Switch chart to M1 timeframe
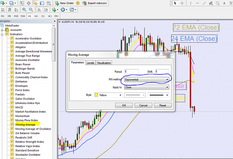Viewport: 233px width, 159px height. click(x=3, y=16)
